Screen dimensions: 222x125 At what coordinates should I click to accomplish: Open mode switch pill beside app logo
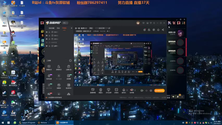65,23
